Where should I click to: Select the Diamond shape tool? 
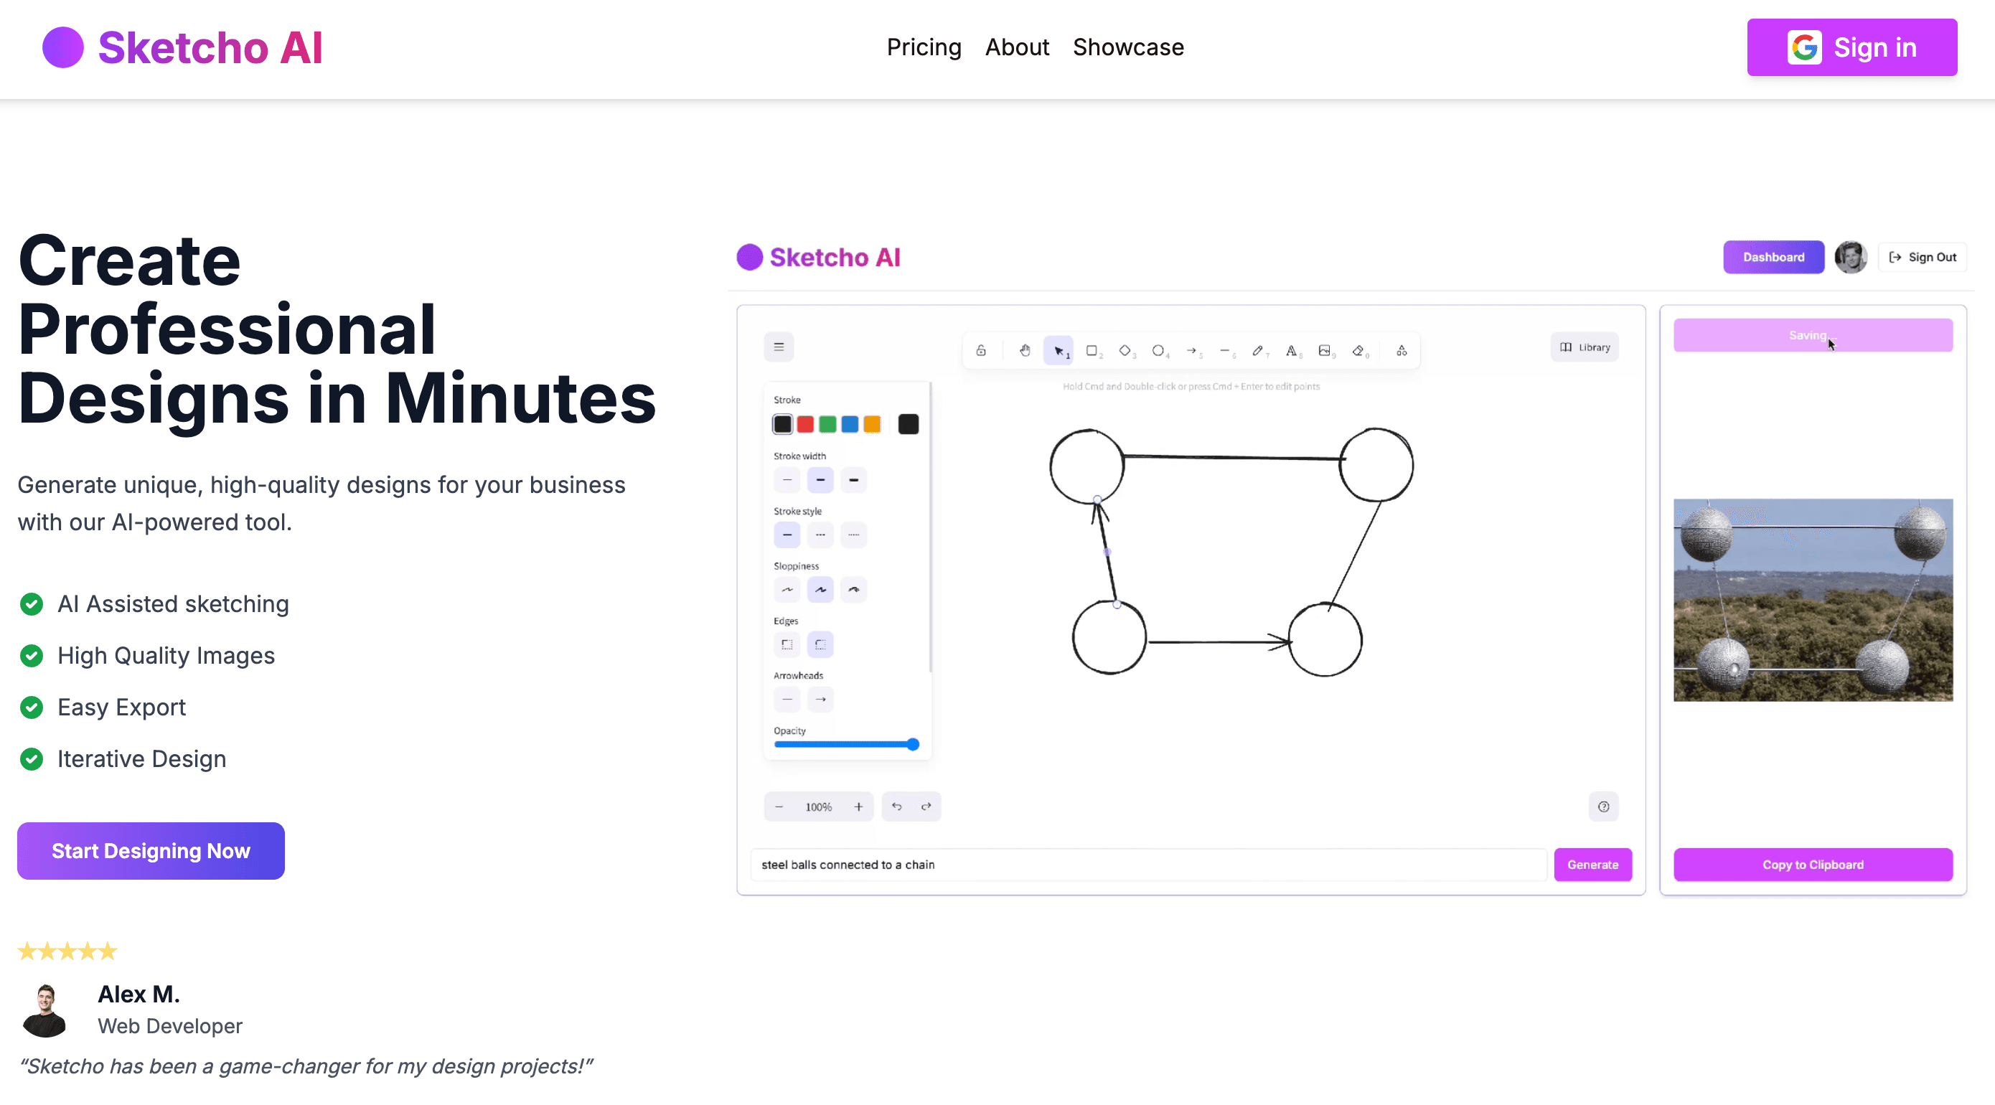pyautogui.click(x=1125, y=351)
